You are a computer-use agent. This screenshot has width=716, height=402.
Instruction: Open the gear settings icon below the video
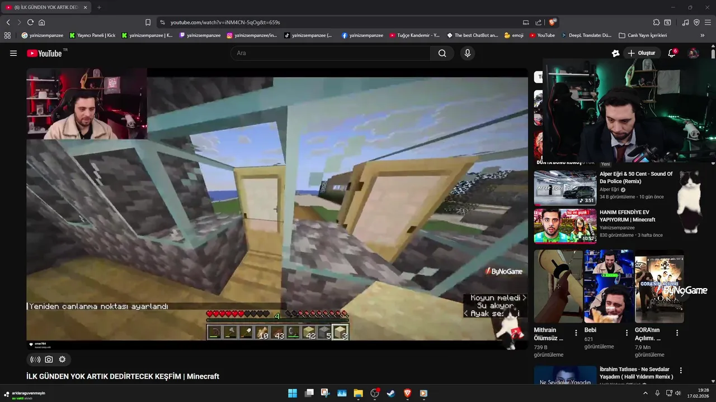[62, 360]
